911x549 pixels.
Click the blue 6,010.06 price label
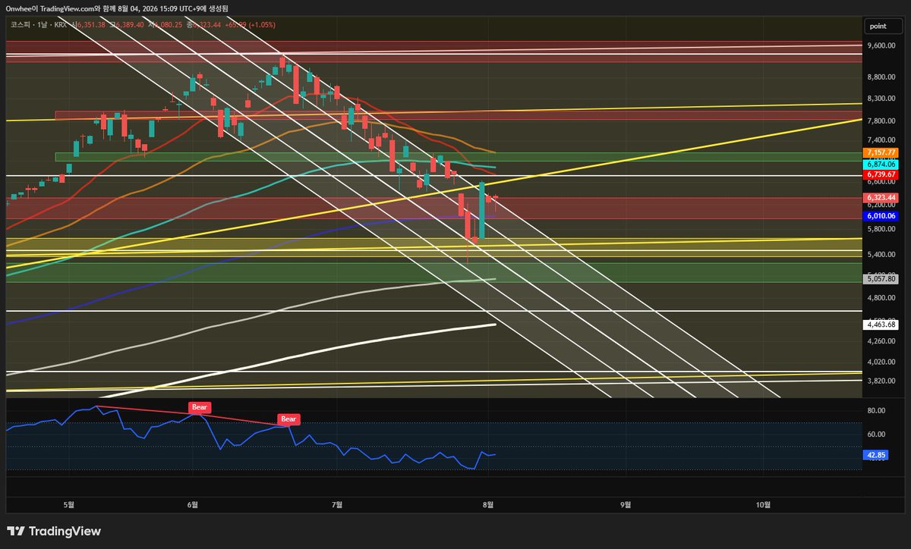coord(882,216)
